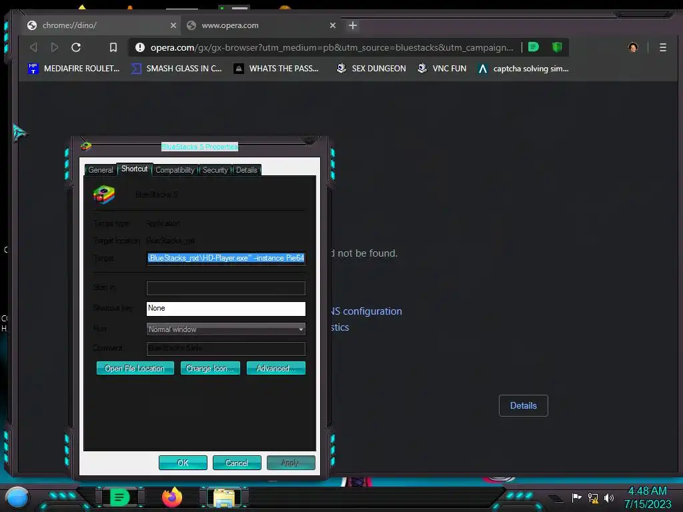Launch Firefox from the taskbar

[x=172, y=497]
